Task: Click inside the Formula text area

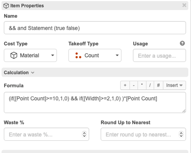Action: [95, 102]
